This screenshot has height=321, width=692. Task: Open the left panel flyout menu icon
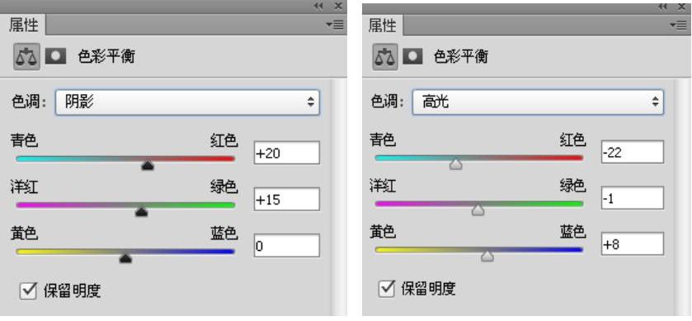click(x=336, y=25)
